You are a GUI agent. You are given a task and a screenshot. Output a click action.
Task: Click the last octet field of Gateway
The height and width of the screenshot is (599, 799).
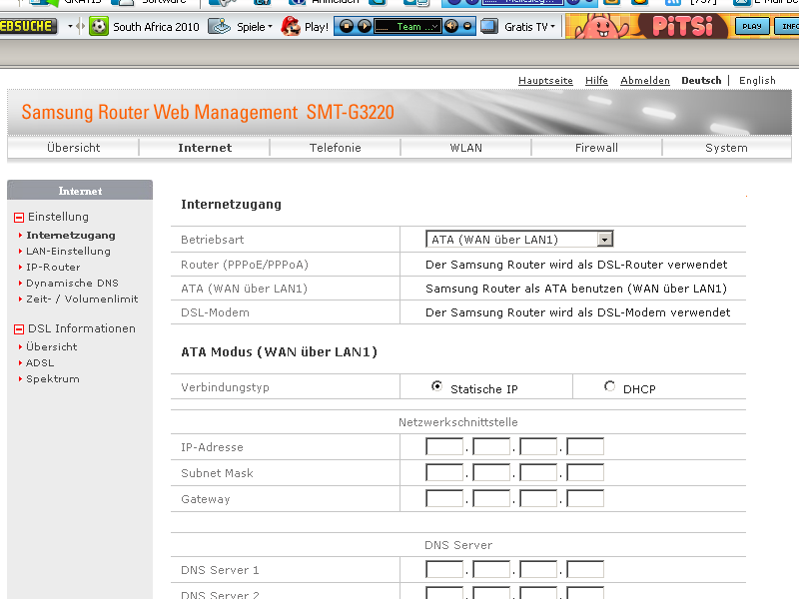click(585, 498)
